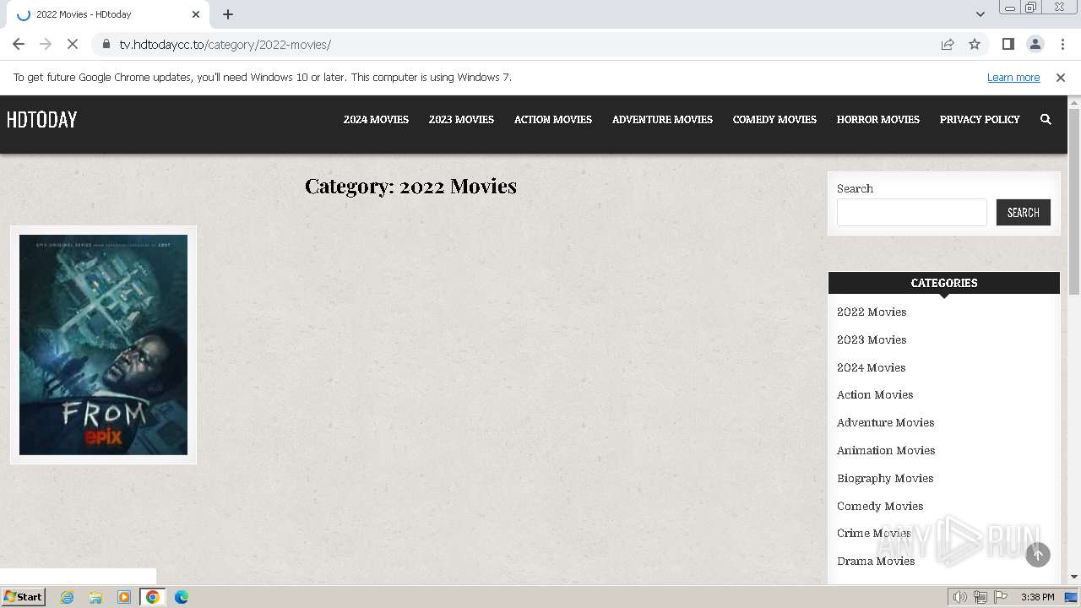Dismiss the Chrome update notice
Screen dimensions: 1081x608
tap(1061, 77)
